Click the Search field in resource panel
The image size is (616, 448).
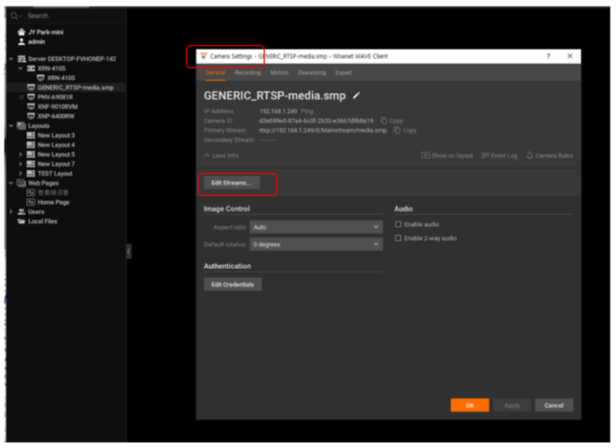tap(52, 16)
